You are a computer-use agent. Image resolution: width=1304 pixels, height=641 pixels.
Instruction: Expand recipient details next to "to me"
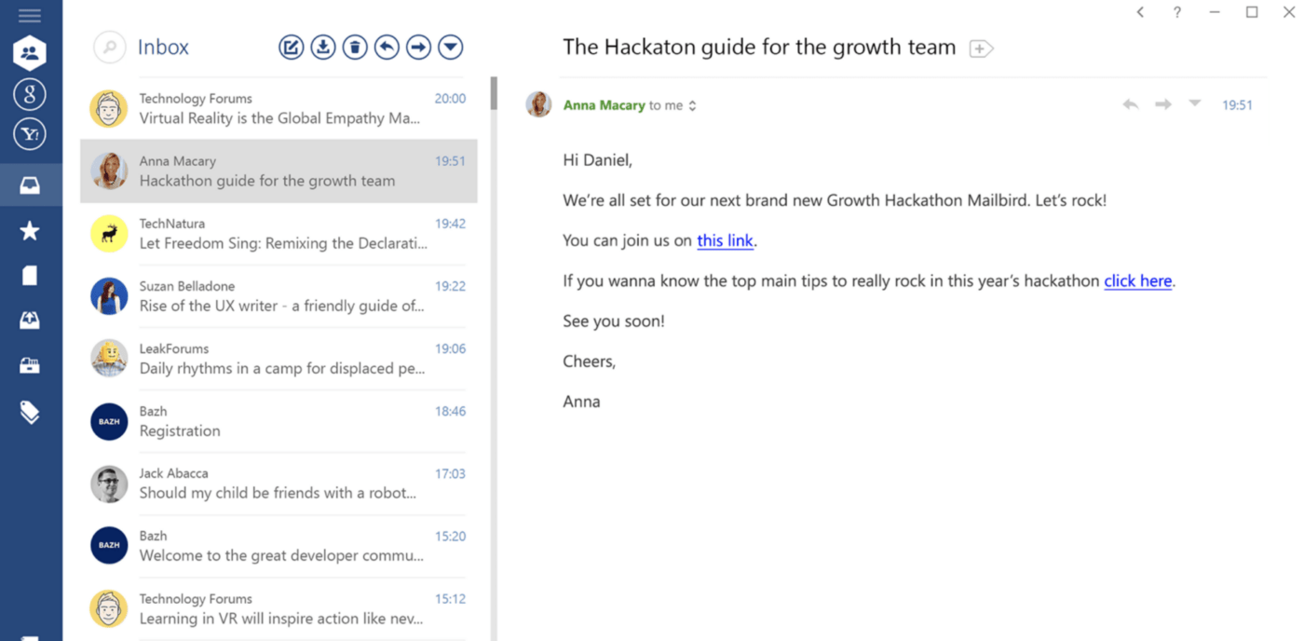click(x=692, y=106)
